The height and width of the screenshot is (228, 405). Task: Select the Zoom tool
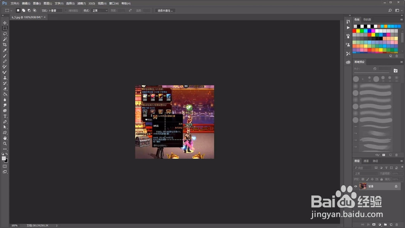coord(4,144)
